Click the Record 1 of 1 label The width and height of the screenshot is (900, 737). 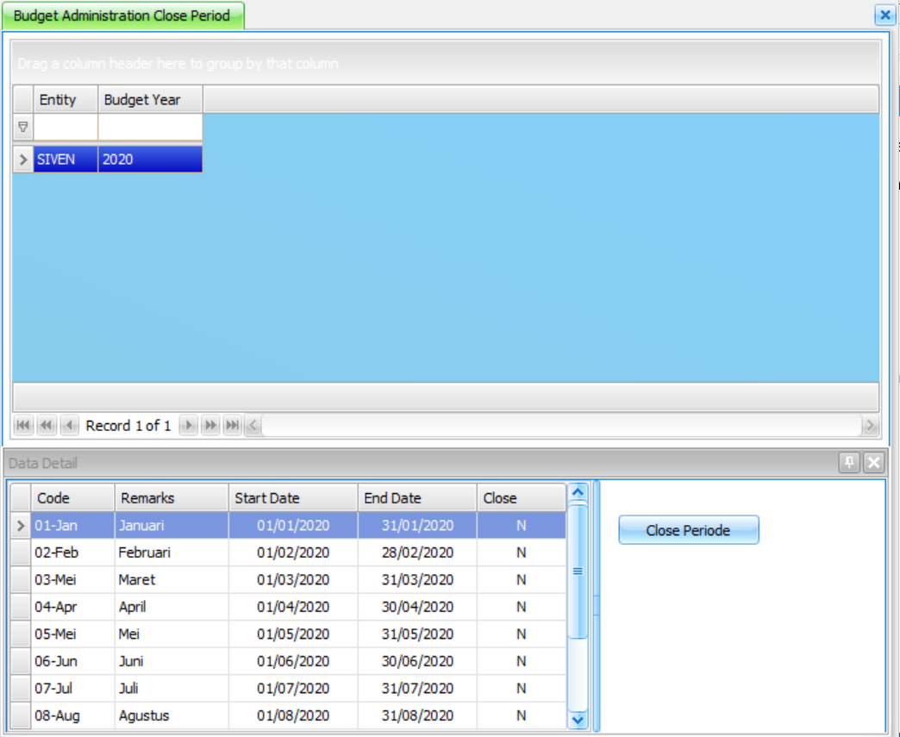(x=128, y=425)
